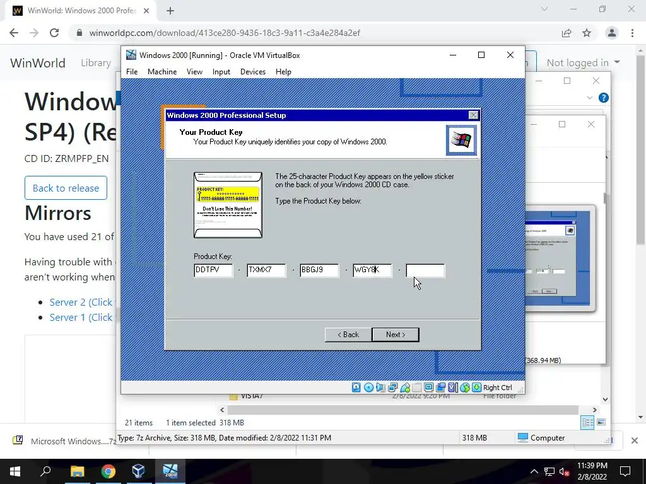Click the Explorer horizontal scrollbar

pos(403,410)
